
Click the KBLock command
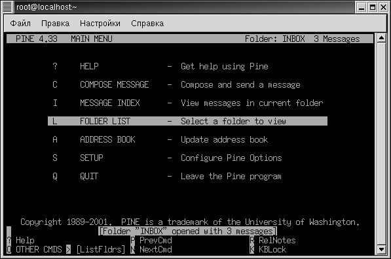coord(268,249)
